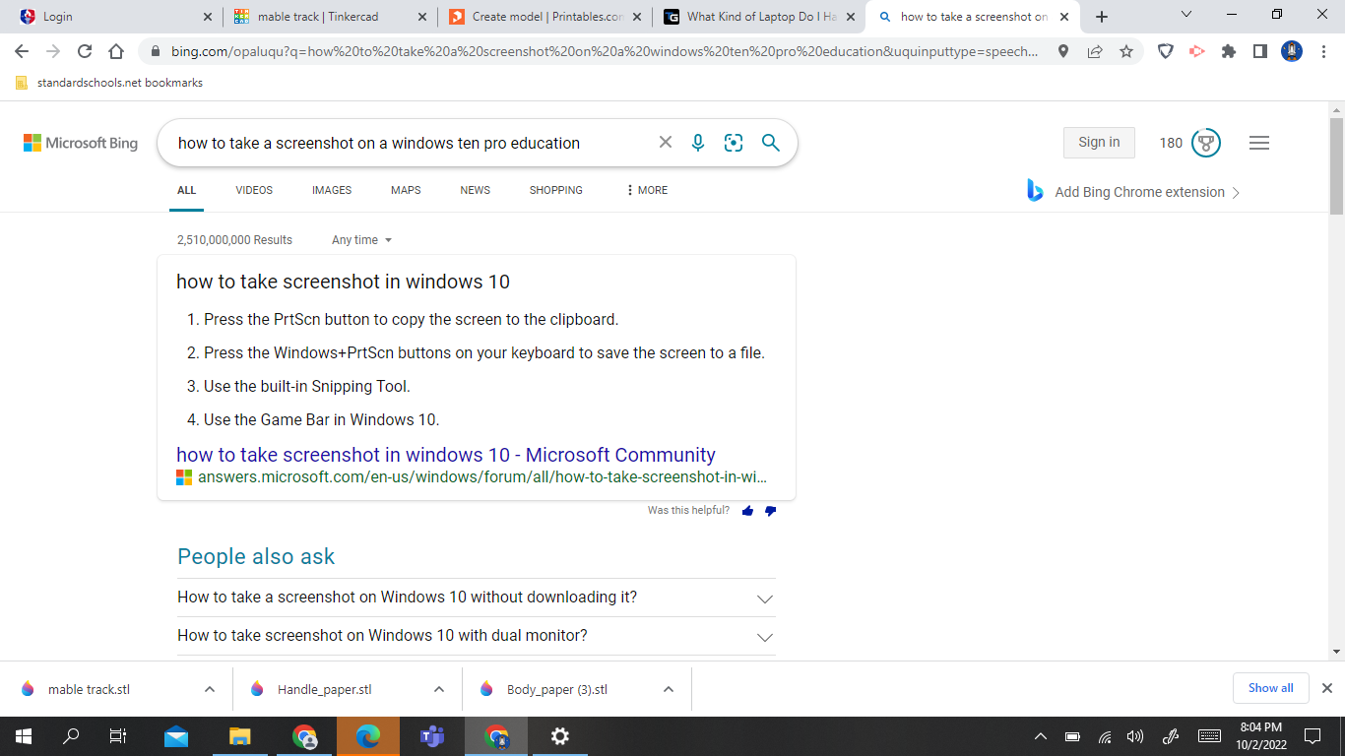Open Microsoft Rewards trophy icon

point(1206,143)
